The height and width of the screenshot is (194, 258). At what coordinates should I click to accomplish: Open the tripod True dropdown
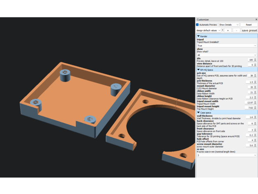[x=226, y=46]
